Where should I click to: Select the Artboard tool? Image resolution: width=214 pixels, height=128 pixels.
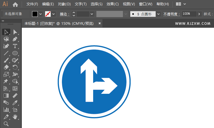pos(15,110)
